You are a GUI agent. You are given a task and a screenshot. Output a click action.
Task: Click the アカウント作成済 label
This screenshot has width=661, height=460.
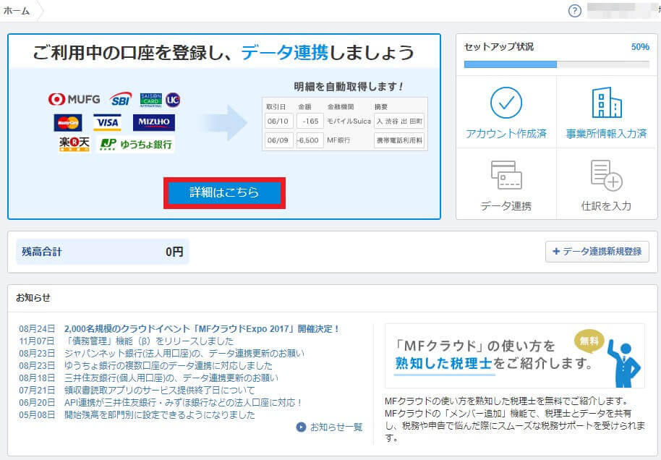pyautogui.click(x=506, y=134)
